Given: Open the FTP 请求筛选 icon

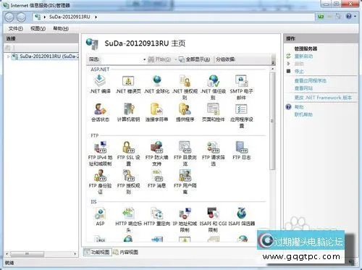Looking at the screenshot, I should (213, 153).
